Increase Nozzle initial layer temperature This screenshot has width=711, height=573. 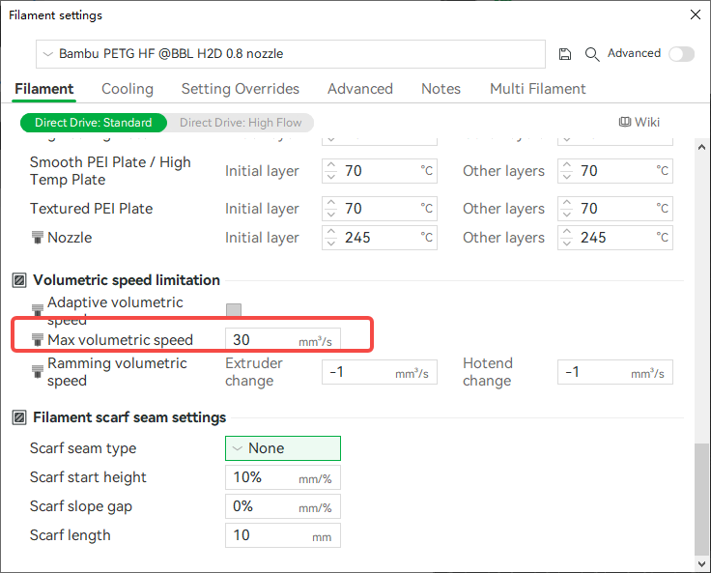click(331, 232)
